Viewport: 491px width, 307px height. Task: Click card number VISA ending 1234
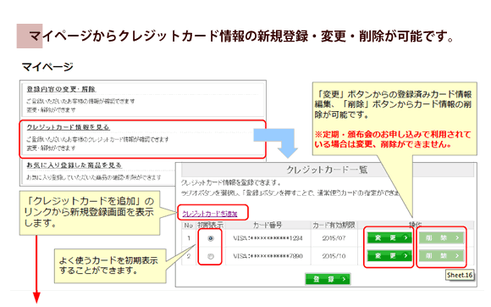(x=268, y=238)
